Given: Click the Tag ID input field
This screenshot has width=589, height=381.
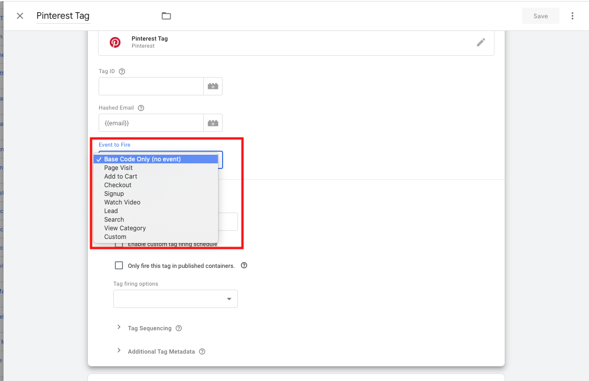Looking at the screenshot, I should 151,86.
